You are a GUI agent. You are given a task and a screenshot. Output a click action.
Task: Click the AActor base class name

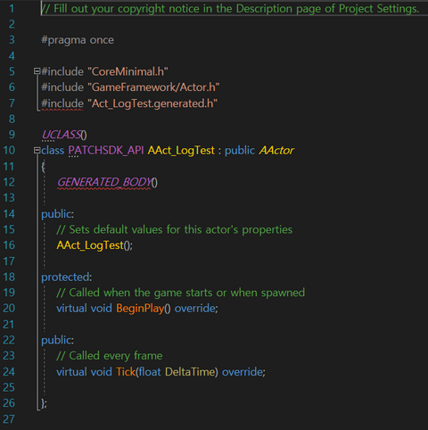click(276, 151)
